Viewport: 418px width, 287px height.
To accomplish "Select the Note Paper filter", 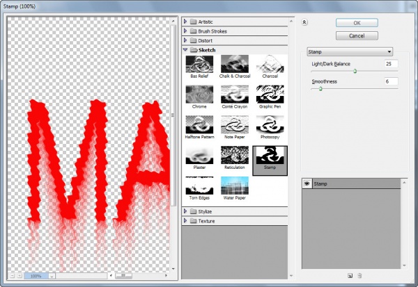I will pos(235,125).
